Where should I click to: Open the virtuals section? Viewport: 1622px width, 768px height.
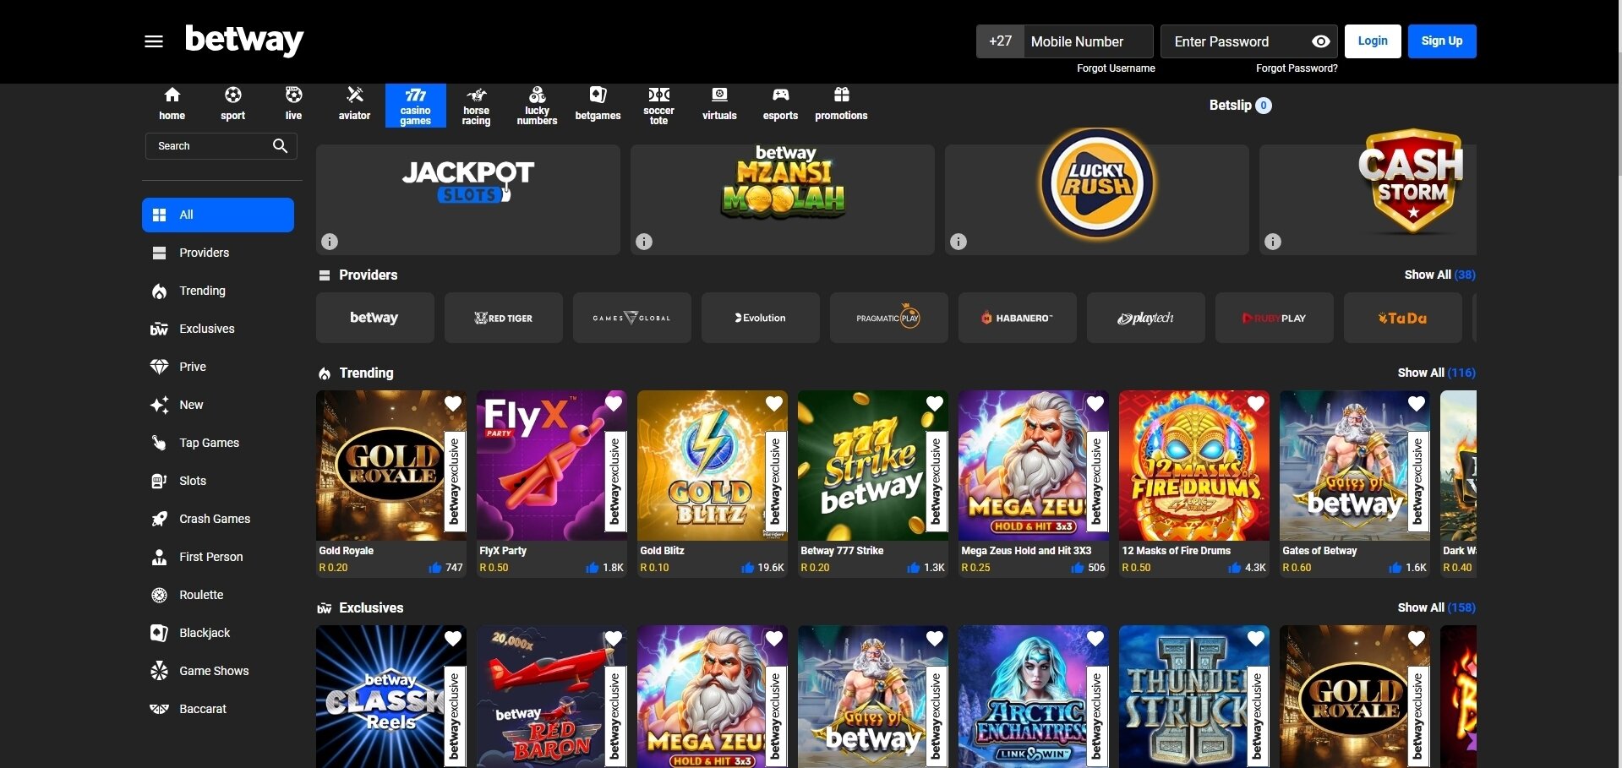pyautogui.click(x=719, y=105)
